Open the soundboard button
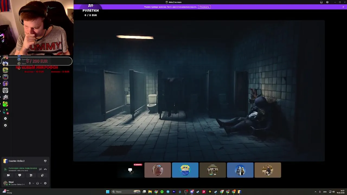 (x=43, y=175)
